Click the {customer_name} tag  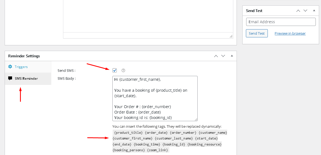coord(213,133)
